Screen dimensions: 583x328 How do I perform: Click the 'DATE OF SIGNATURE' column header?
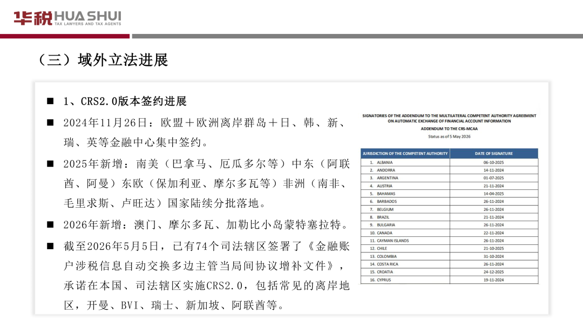(x=494, y=153)
